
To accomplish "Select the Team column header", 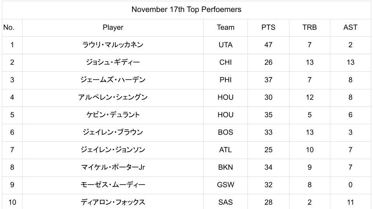I will 225,27.
